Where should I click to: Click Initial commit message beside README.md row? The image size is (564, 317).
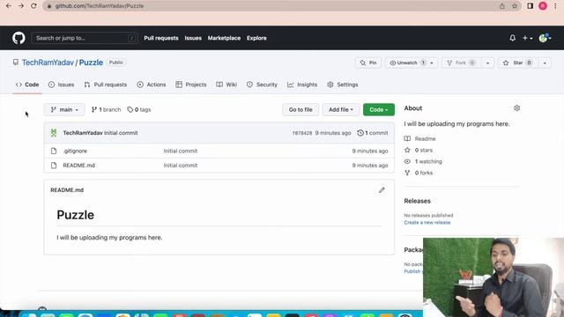181,166
